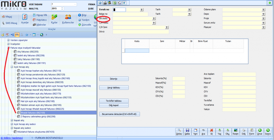This screenshot has width=274, height=140.
Task: Click the Tevkifat tablosu button
Action: coord(114,101)
